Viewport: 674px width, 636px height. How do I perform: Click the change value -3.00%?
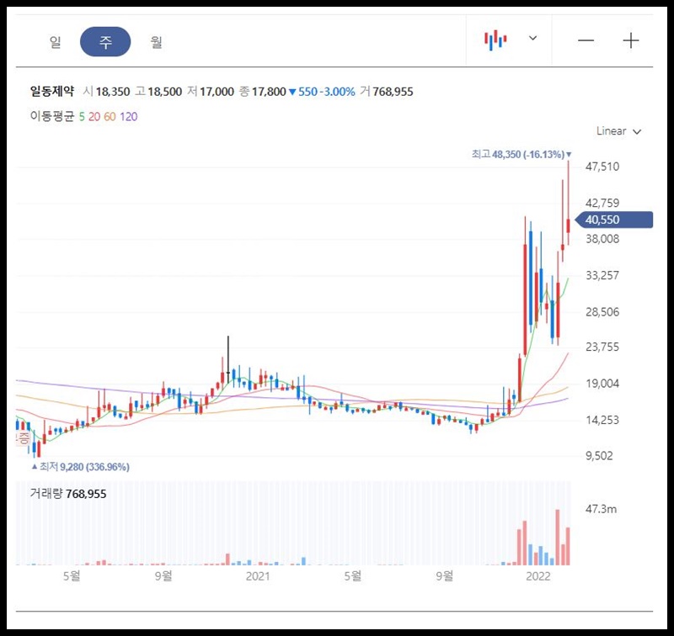(338, 92)
